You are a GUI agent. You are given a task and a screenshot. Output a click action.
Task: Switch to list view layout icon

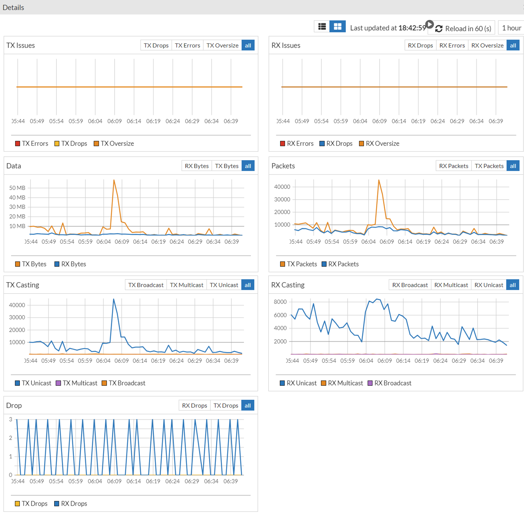(322, 27)
